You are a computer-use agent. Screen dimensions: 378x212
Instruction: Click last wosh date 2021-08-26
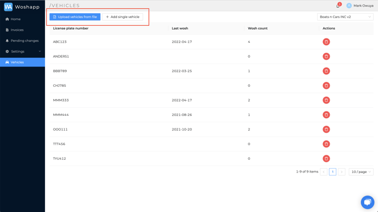click(x=182, y=115)
